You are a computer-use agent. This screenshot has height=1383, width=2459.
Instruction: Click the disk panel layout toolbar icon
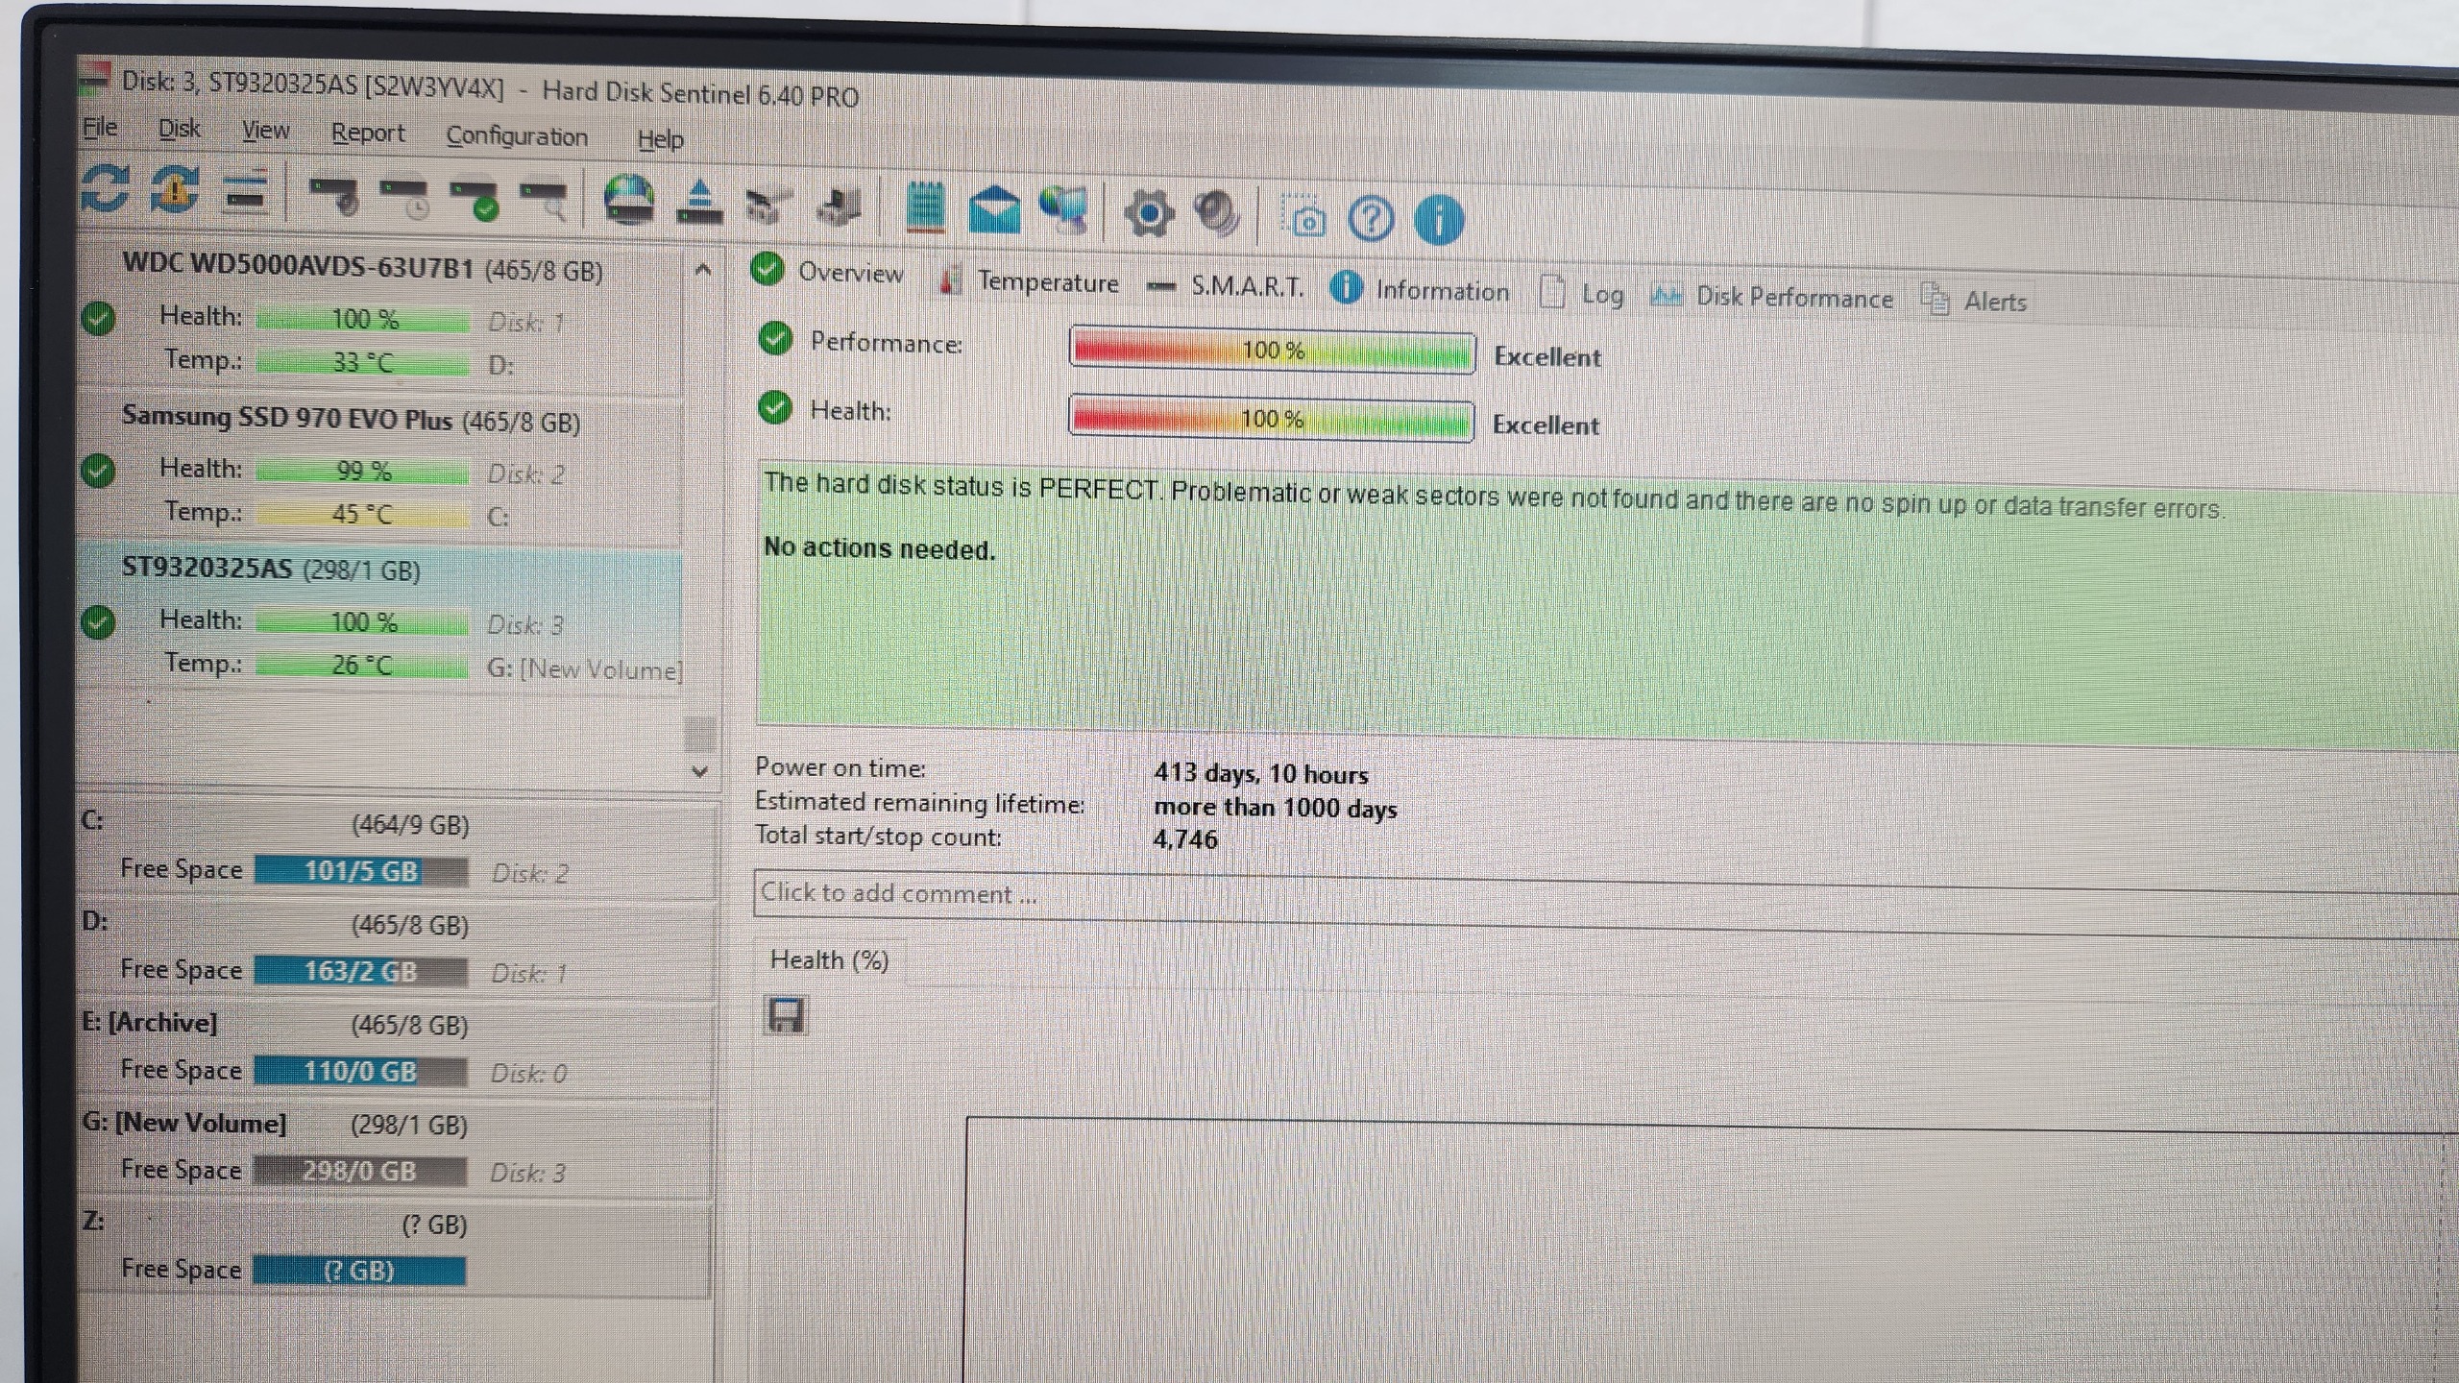(x=246, y=192)
